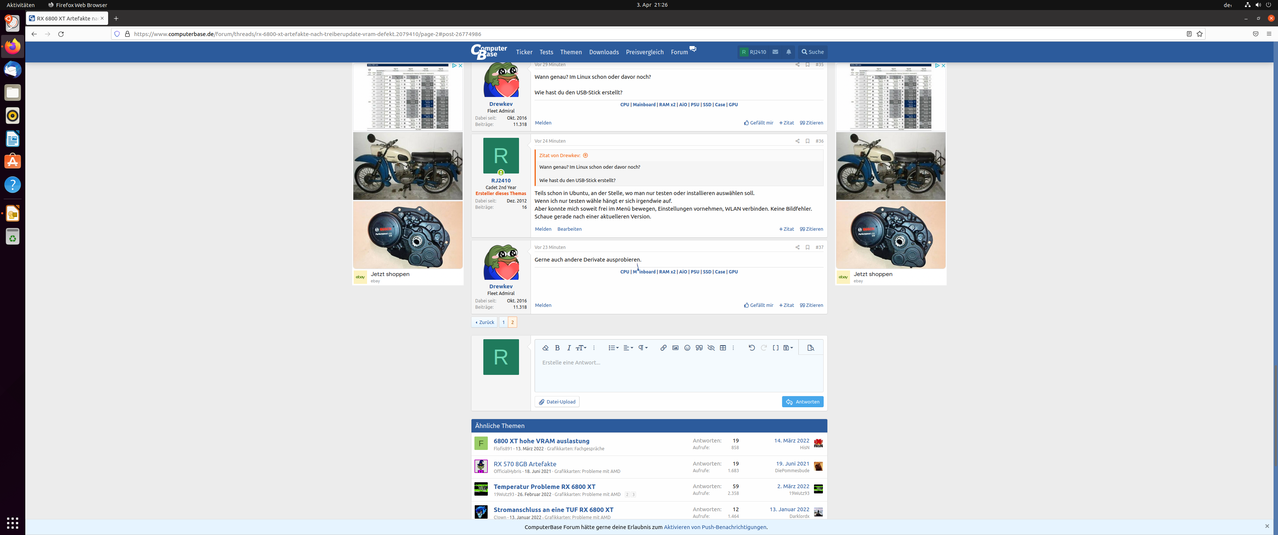The height and width of the screenshot is (535, 1278).
Task: Click the spoiler crossed-eye icon
Action: pos(711,348)
